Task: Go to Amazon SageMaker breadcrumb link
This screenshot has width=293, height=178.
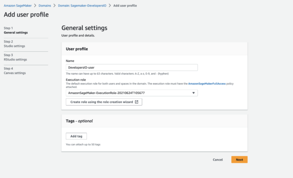Action: tap(18, 6)
